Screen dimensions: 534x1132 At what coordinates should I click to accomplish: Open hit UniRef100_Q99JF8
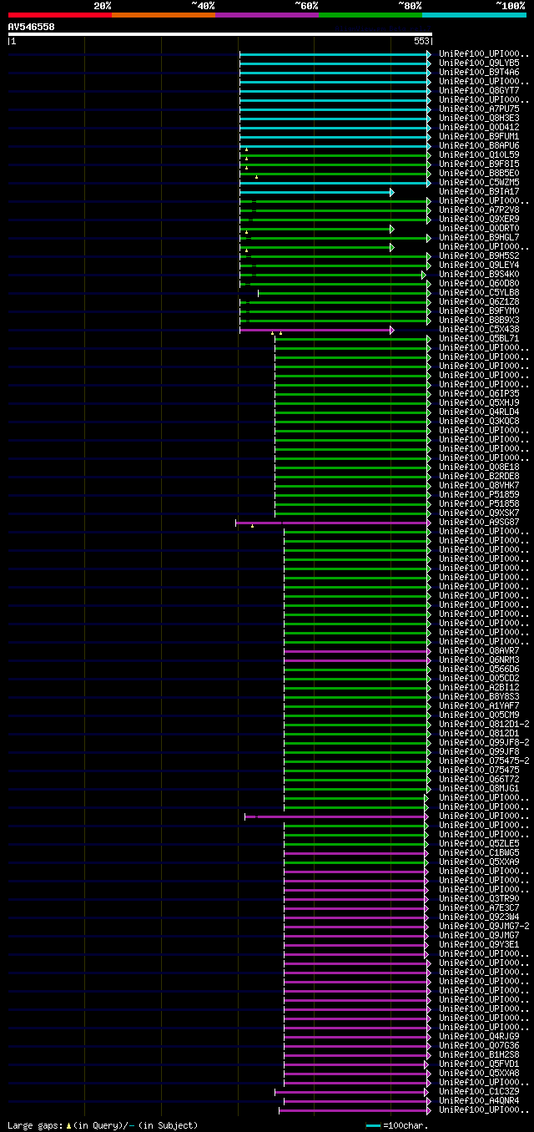pos(480,751)
